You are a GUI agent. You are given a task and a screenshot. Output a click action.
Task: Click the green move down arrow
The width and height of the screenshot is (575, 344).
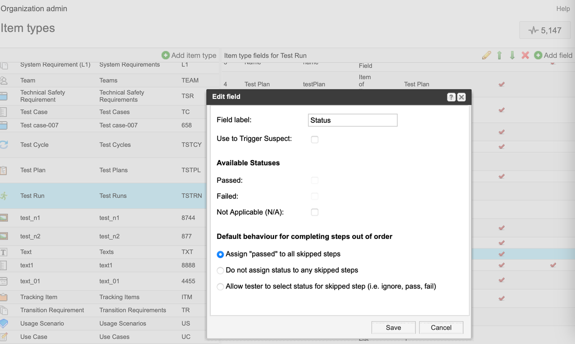(x=512, y=55)
